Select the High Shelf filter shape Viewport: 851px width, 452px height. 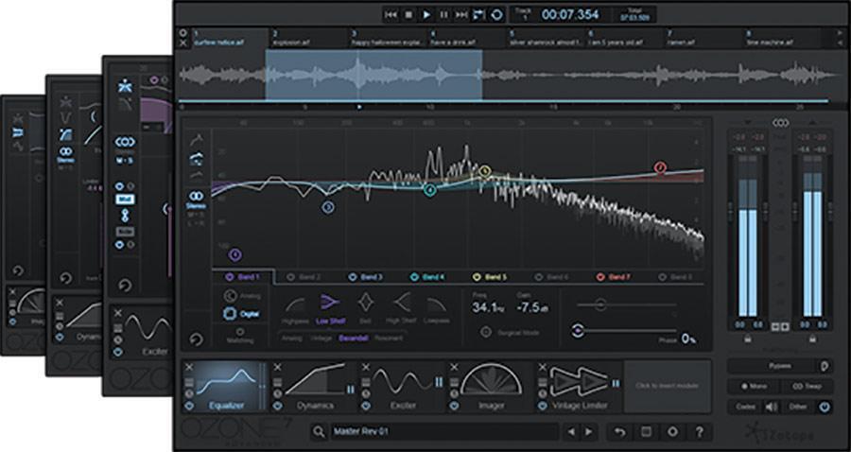401,309
